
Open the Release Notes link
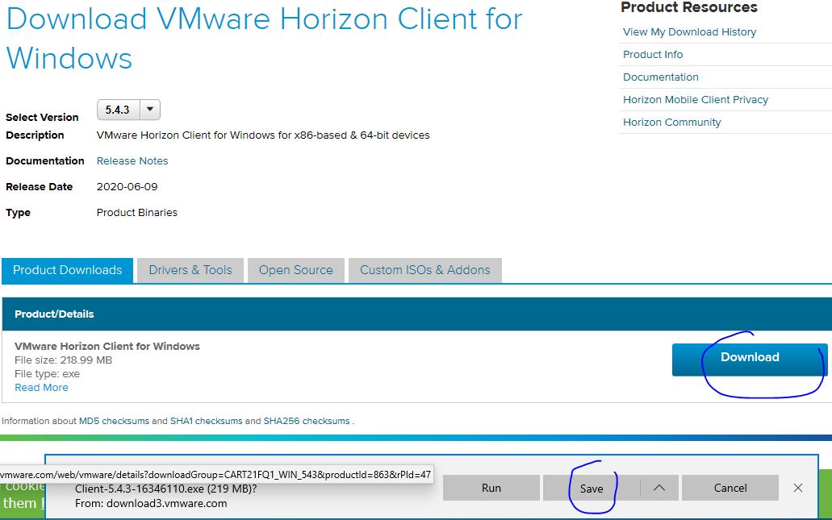[x=132, y=160]
